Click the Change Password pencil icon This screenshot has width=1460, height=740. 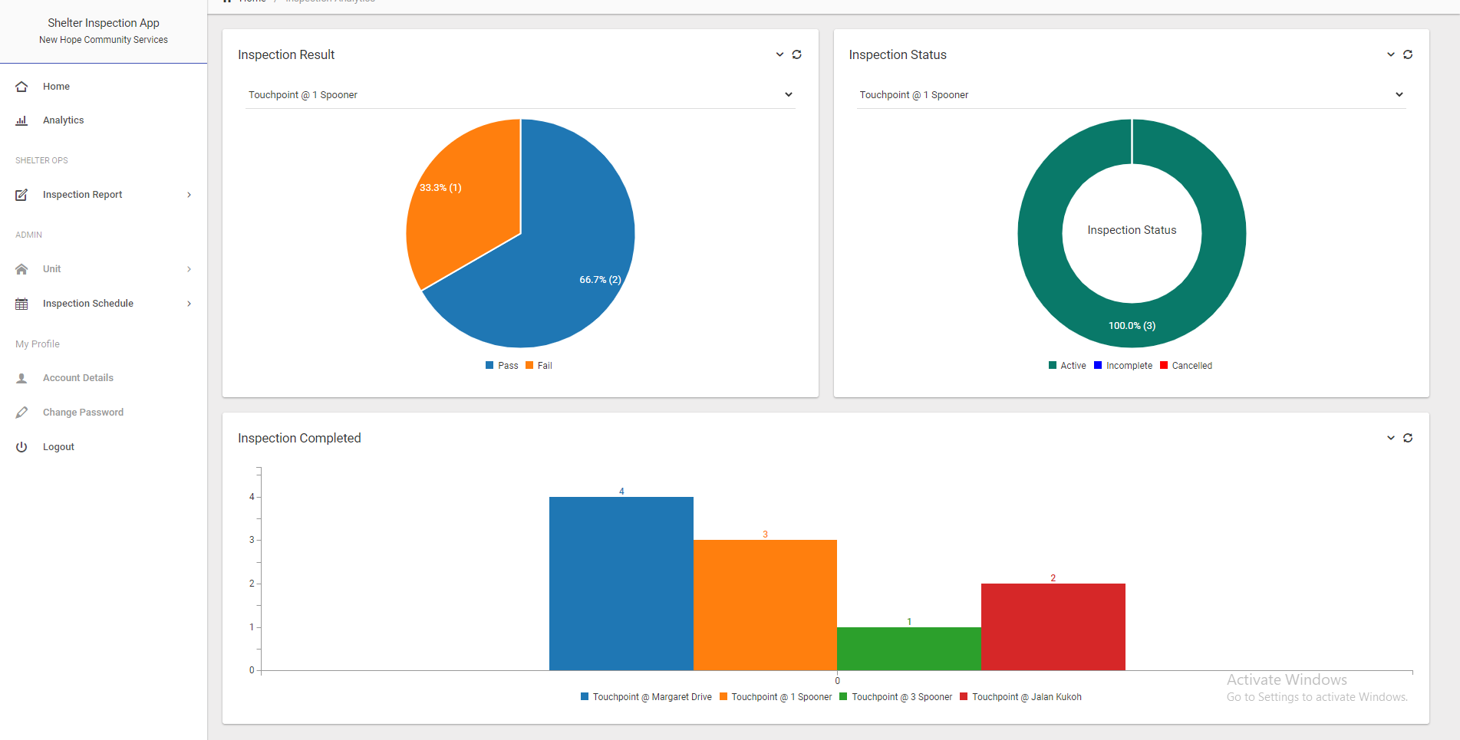point(21,413)
